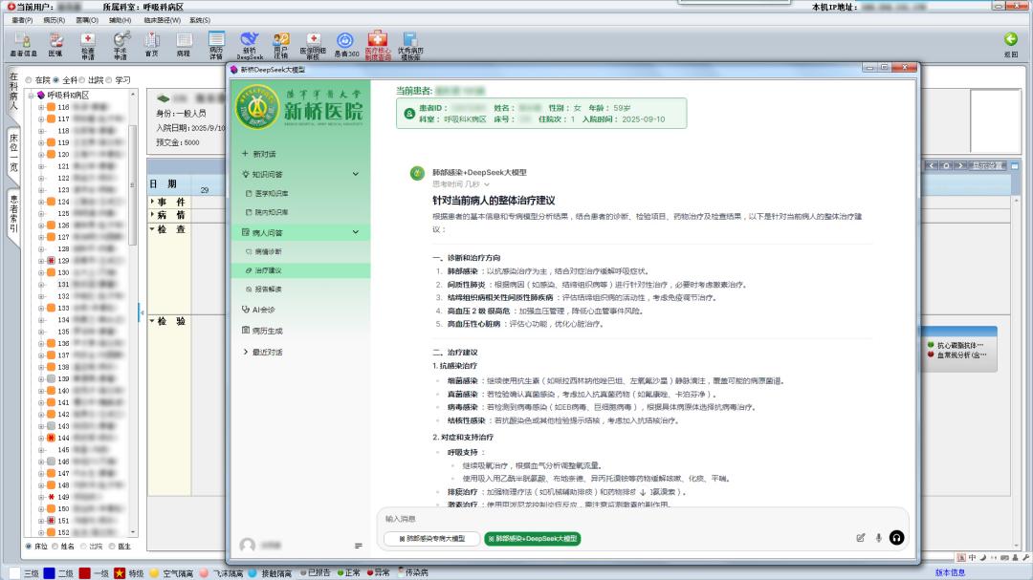Click the edit note icon in input bar

(x=861, y=538)
